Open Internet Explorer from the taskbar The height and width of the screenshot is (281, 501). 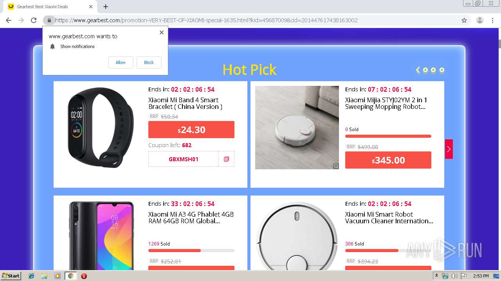point(31,276)
